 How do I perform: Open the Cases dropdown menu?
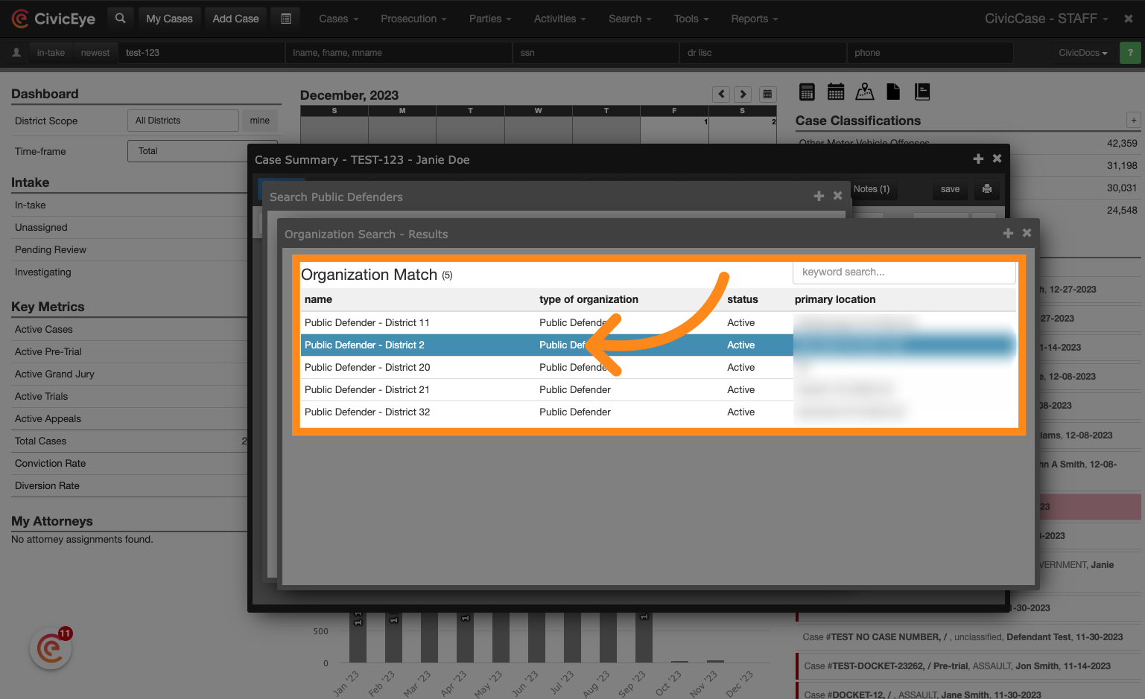[x=339, y=19]
